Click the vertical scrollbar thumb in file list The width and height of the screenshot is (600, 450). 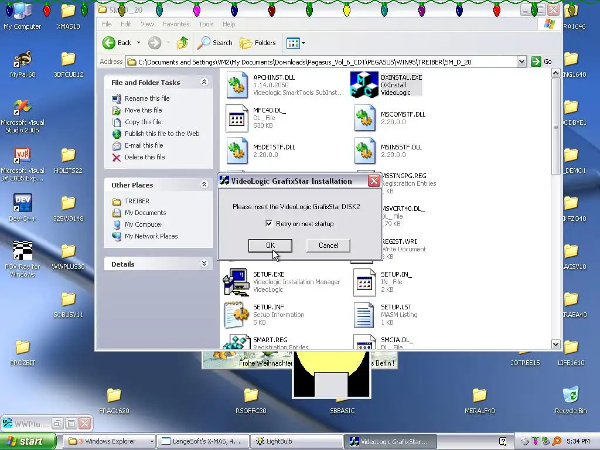pos(555,127)
